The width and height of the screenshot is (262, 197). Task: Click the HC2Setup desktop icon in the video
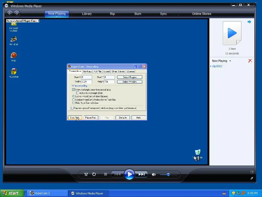point(14,73)
